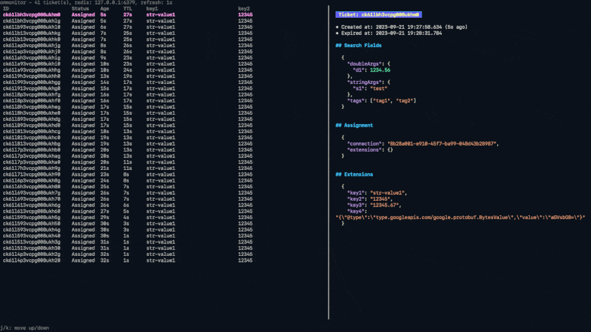Select ticket row ck61l6p3vcpg000ukh8g

128,180
